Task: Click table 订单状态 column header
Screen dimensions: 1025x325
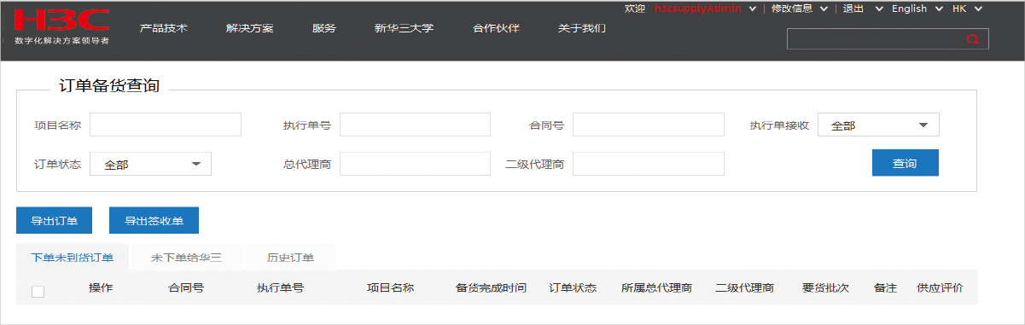Action: [x=573, y=287]
